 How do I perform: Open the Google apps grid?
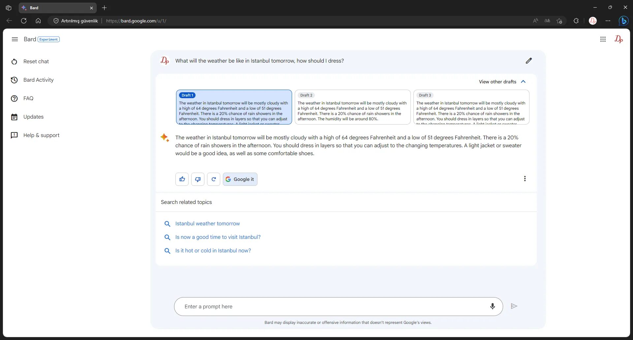pos(603,39)
